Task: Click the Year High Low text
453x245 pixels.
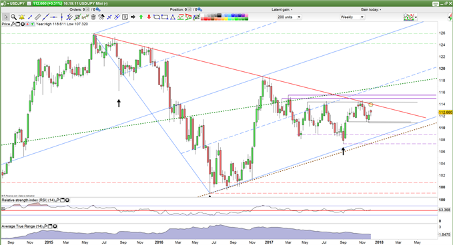Action: 62,24
